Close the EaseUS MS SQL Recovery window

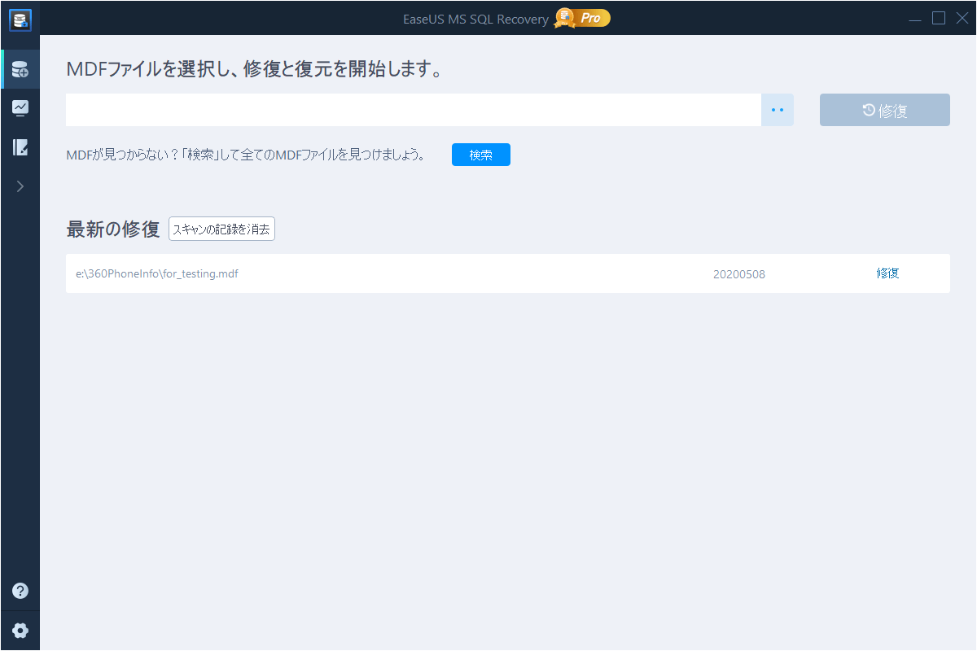click(x=962, y=18)
